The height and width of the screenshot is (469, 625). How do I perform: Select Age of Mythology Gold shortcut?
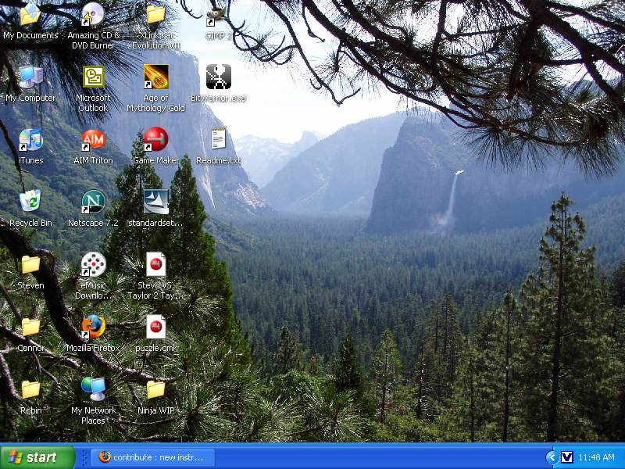coord(155,77)
